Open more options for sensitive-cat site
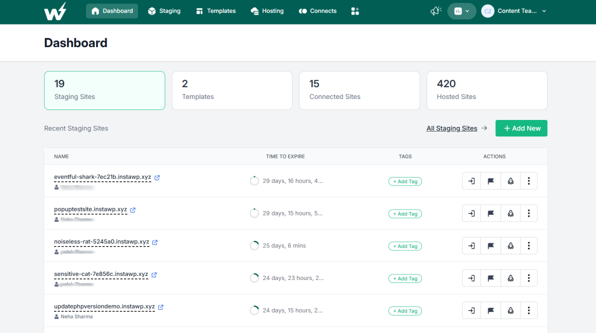 (x=528, y=278)
